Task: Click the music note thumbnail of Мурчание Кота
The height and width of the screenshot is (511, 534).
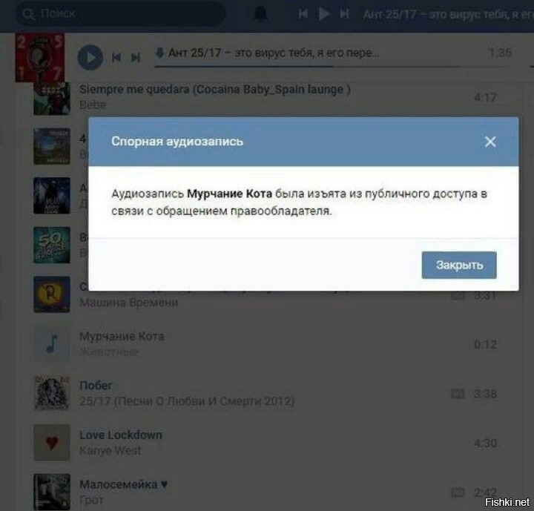Action: [x=52, y=343]
